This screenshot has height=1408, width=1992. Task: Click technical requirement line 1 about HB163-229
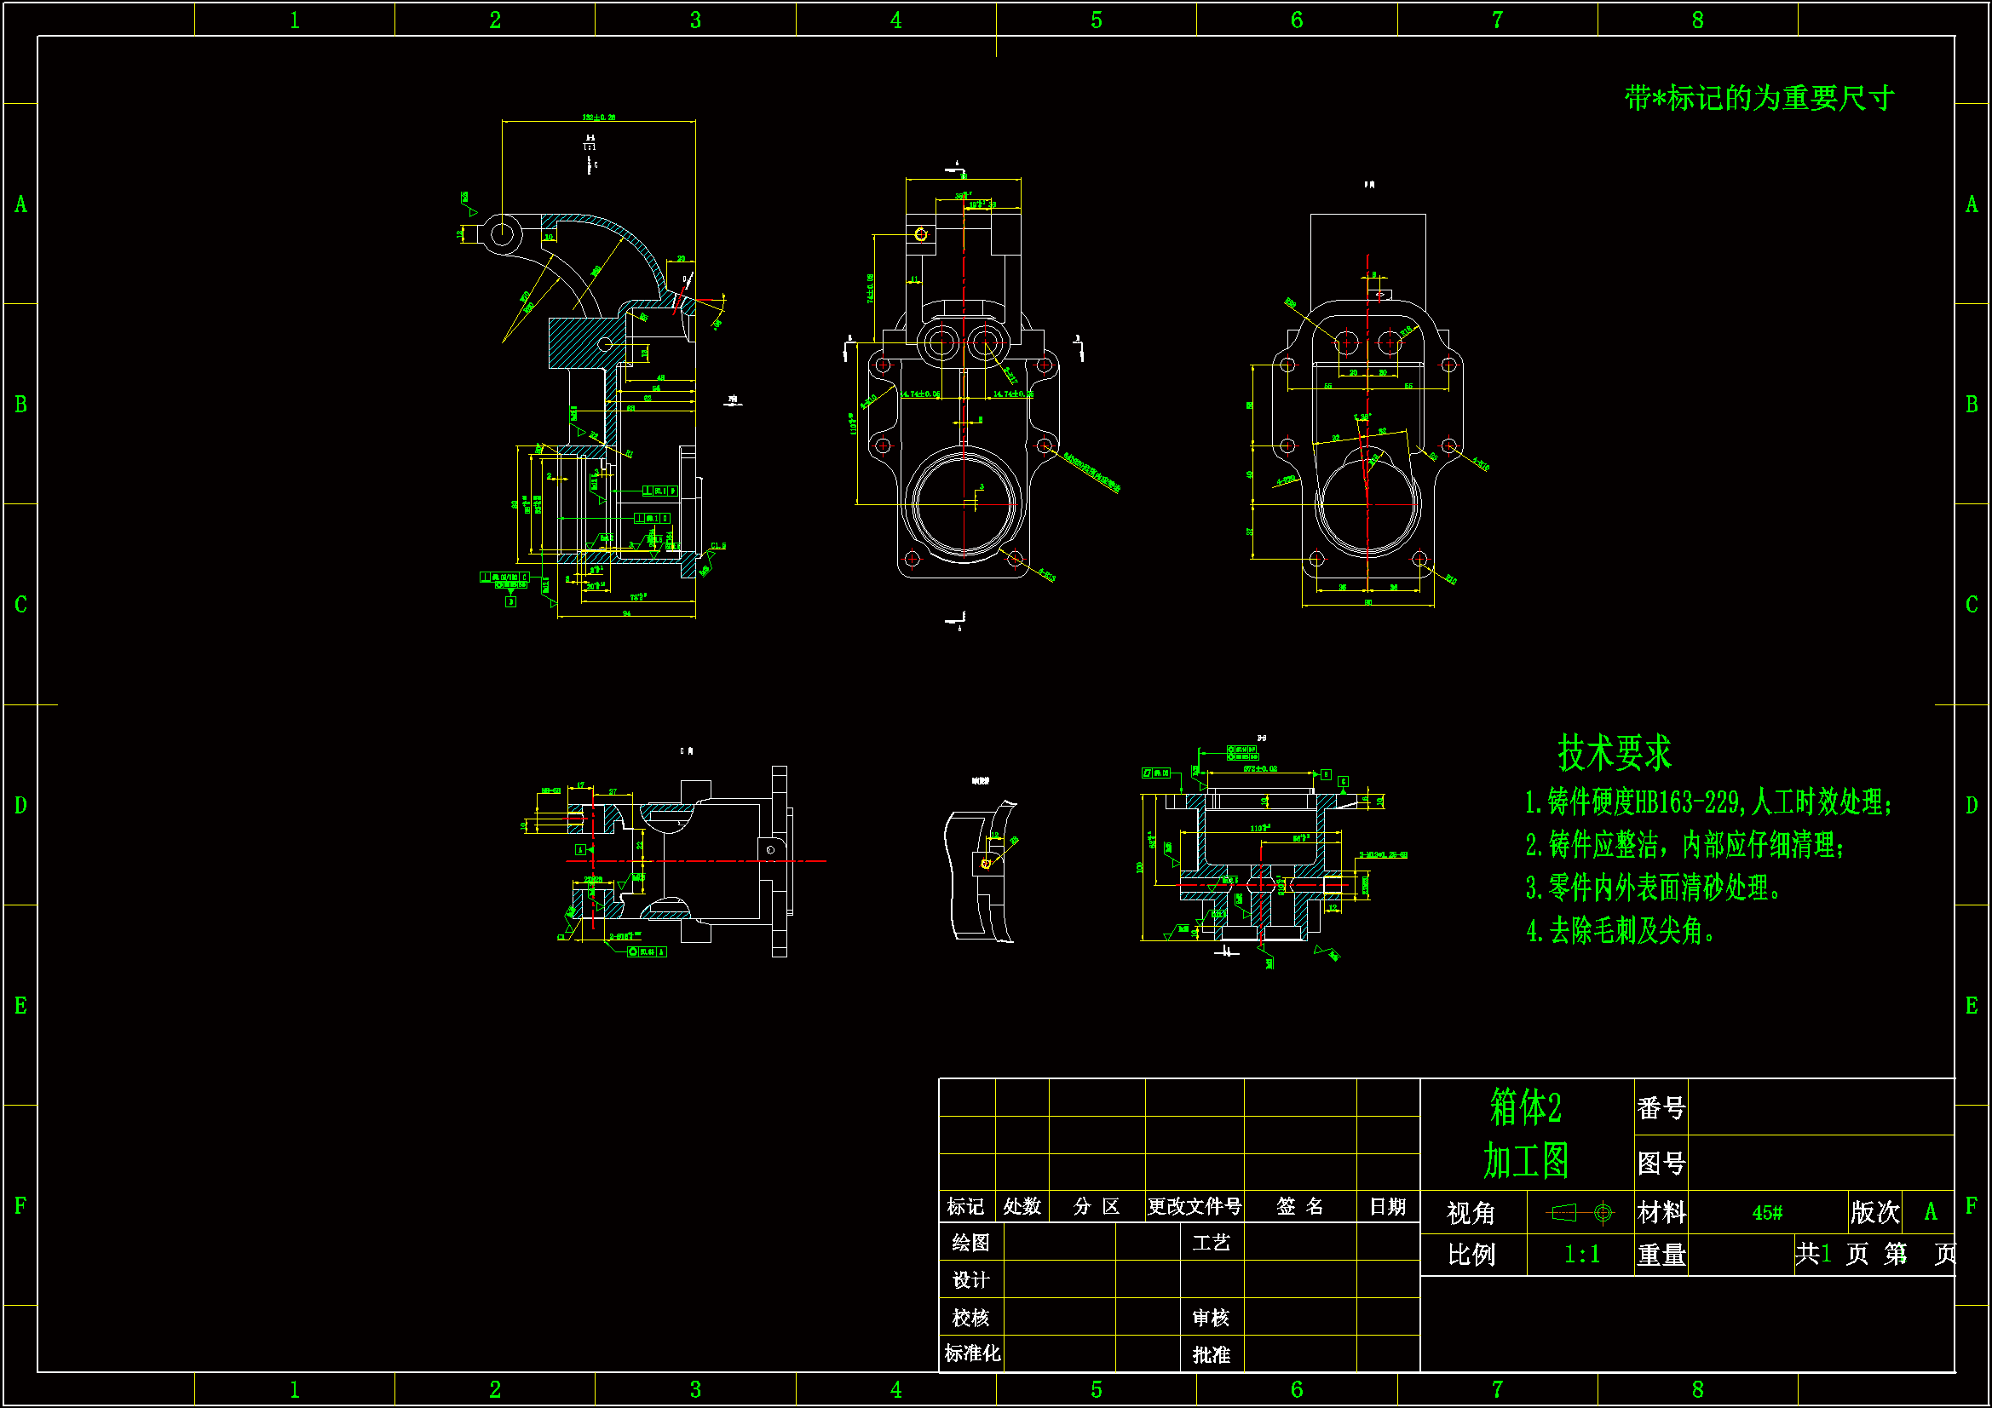click(x=1707, y=802)
